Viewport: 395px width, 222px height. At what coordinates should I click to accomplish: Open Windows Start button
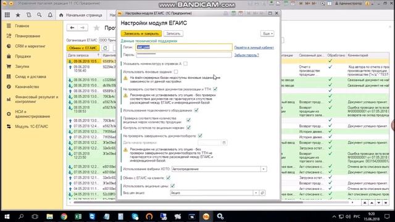7,216
